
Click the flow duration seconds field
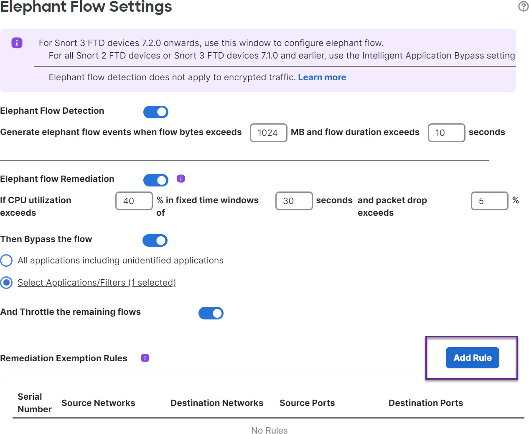pyautogui.click(x=446, y=133)
